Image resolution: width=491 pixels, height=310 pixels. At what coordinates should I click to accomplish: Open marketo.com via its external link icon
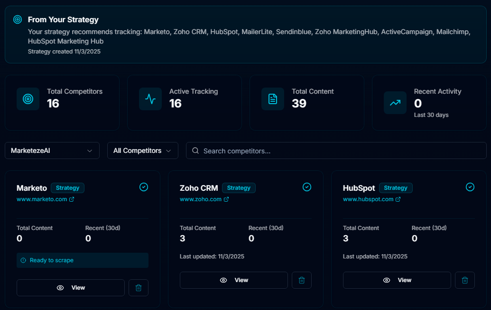pyautogui.click(x=72, y=199)
